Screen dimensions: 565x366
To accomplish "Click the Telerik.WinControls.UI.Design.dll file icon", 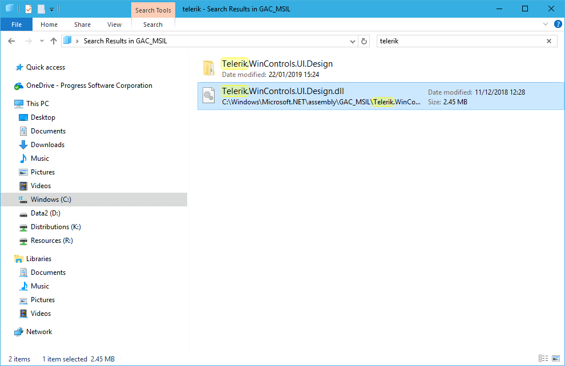I will (209, 95).
